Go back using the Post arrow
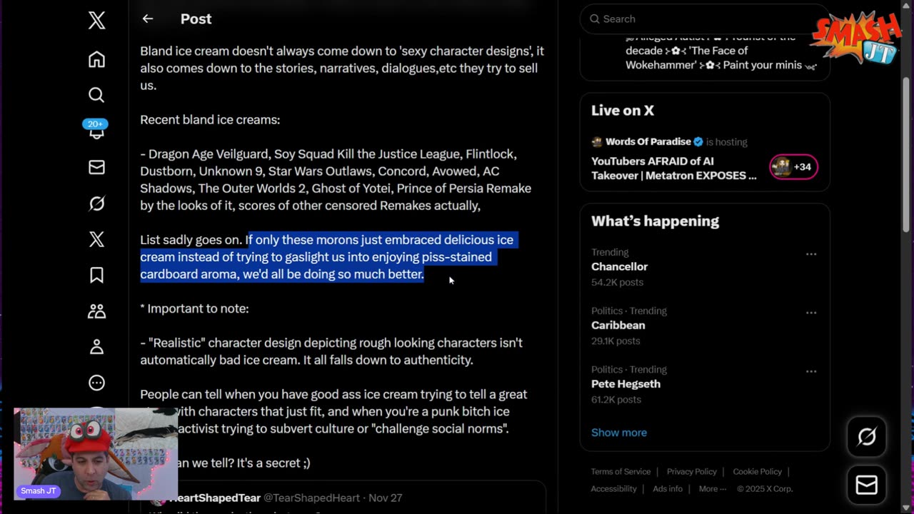The image size is (914, 514). (x=148, y=19)
